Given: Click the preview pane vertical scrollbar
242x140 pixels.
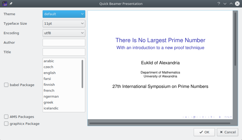Looking at the screenshot, I should [x=235, y=39].
